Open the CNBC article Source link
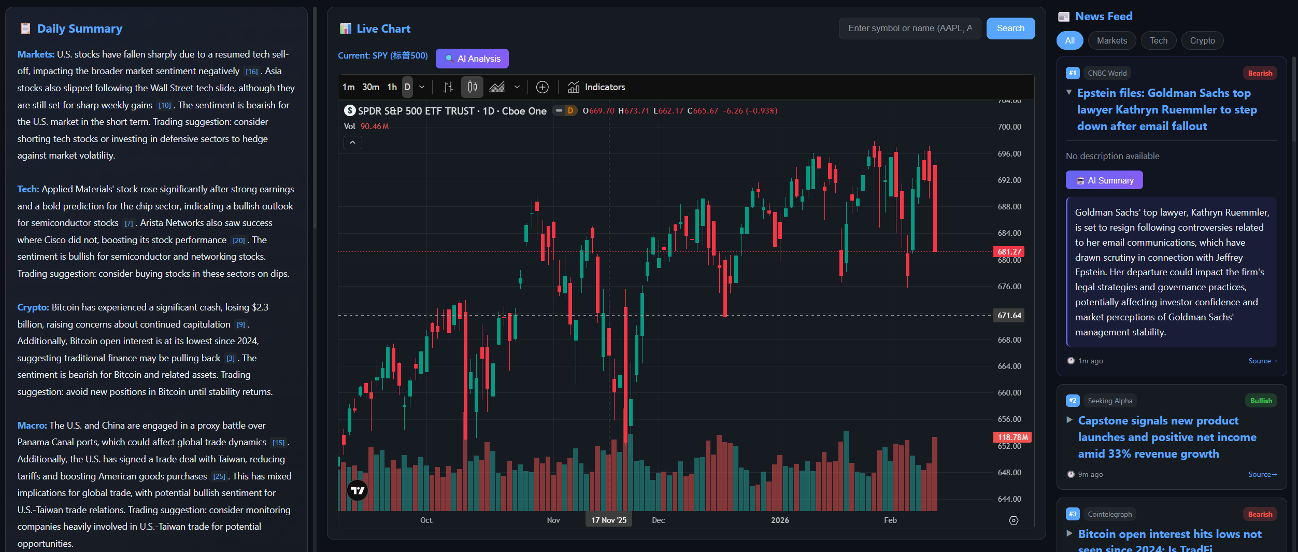This screenshot has width=1298, height=552. [x=1262, y=361]
